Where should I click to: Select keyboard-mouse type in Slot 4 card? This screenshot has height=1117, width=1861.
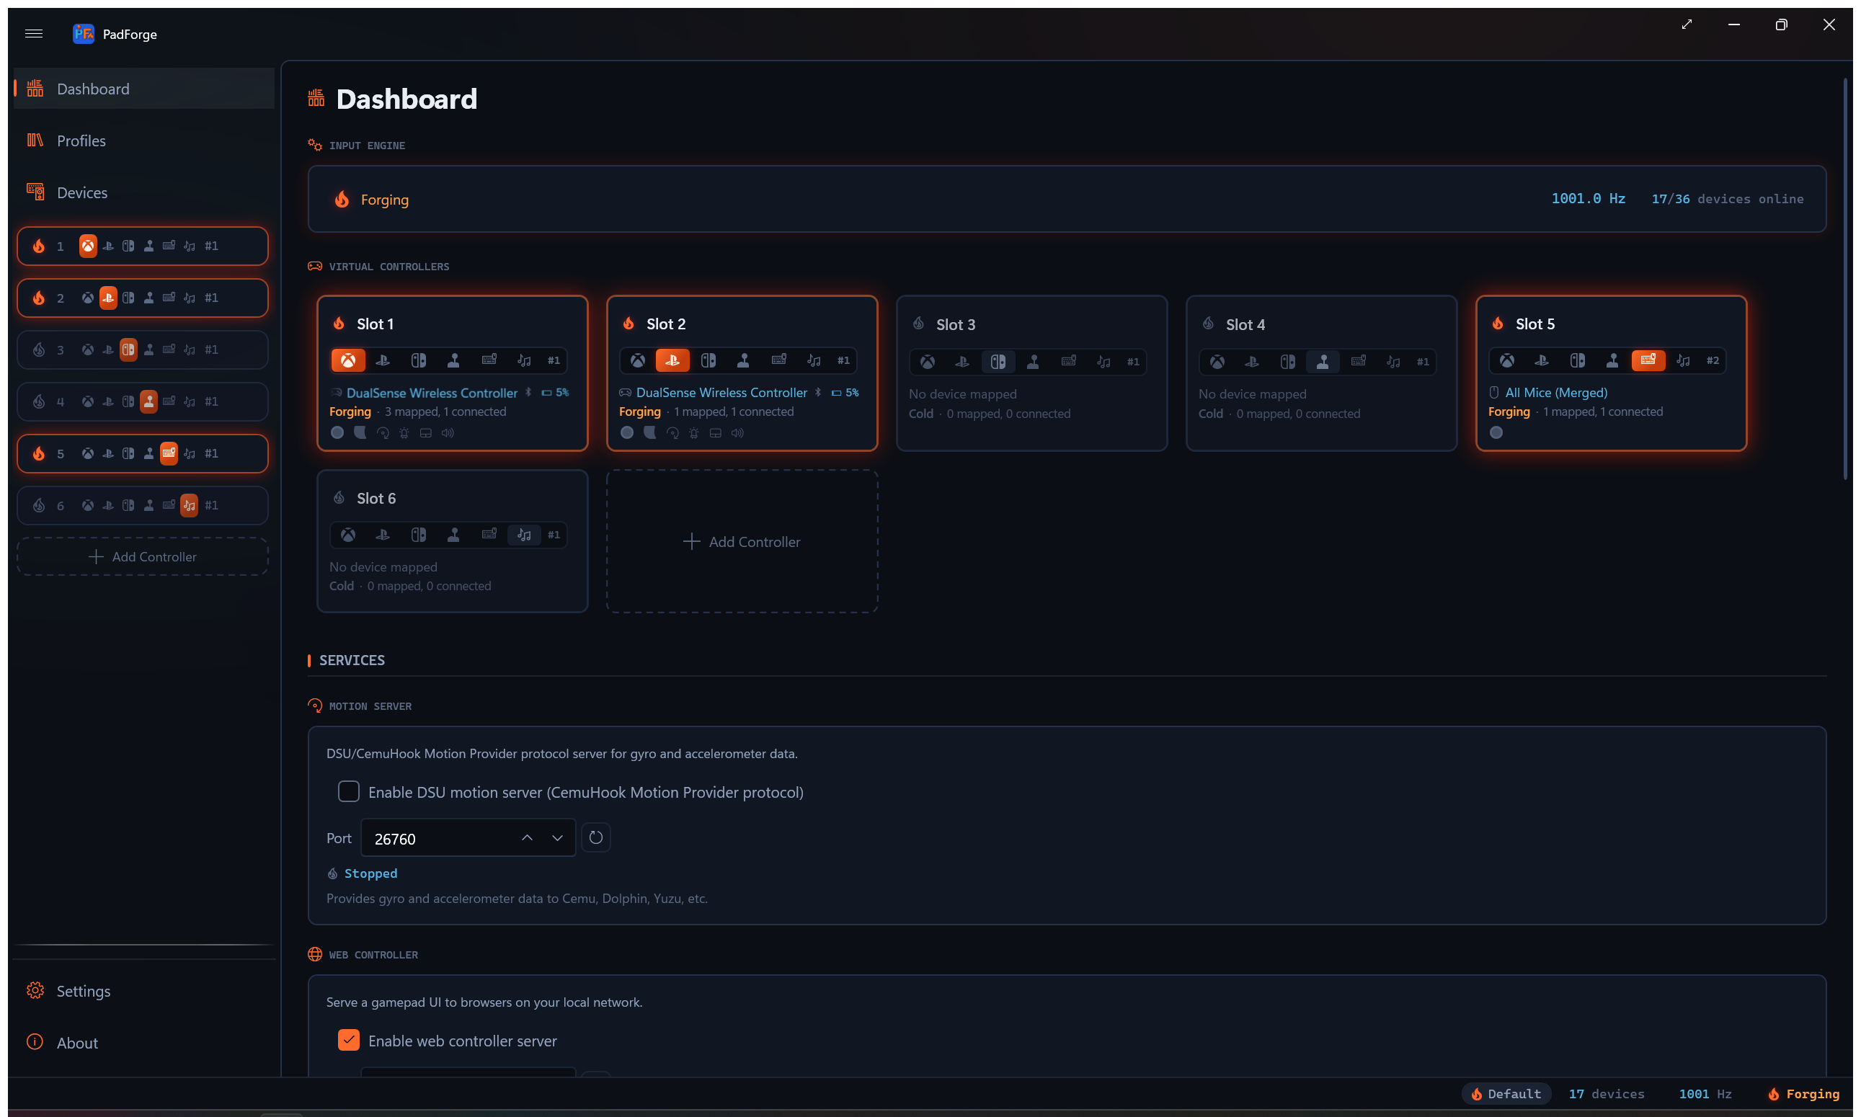point(1358,362)
